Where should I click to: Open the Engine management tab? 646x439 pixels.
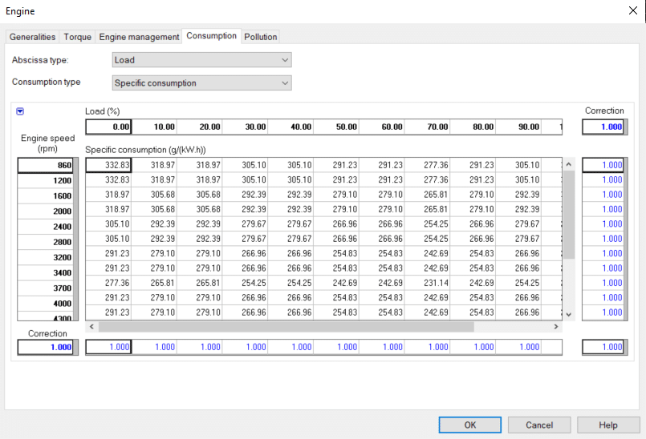tap(139, 37)
